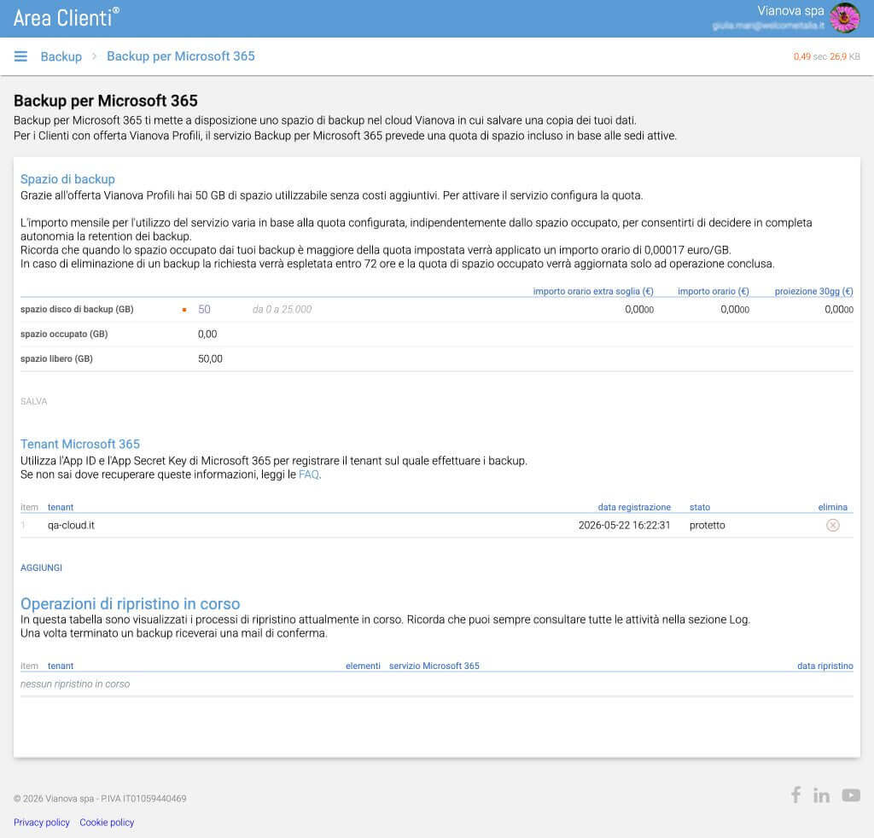Click importo orario extra soglia header
The width and height of the screenshot is (874, 838).
tap(593, 291)
